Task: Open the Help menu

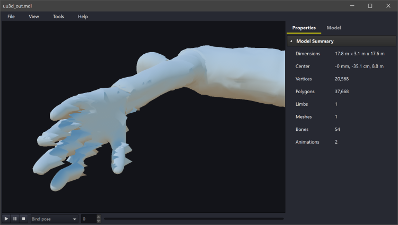Action: (x=83, y=16)
